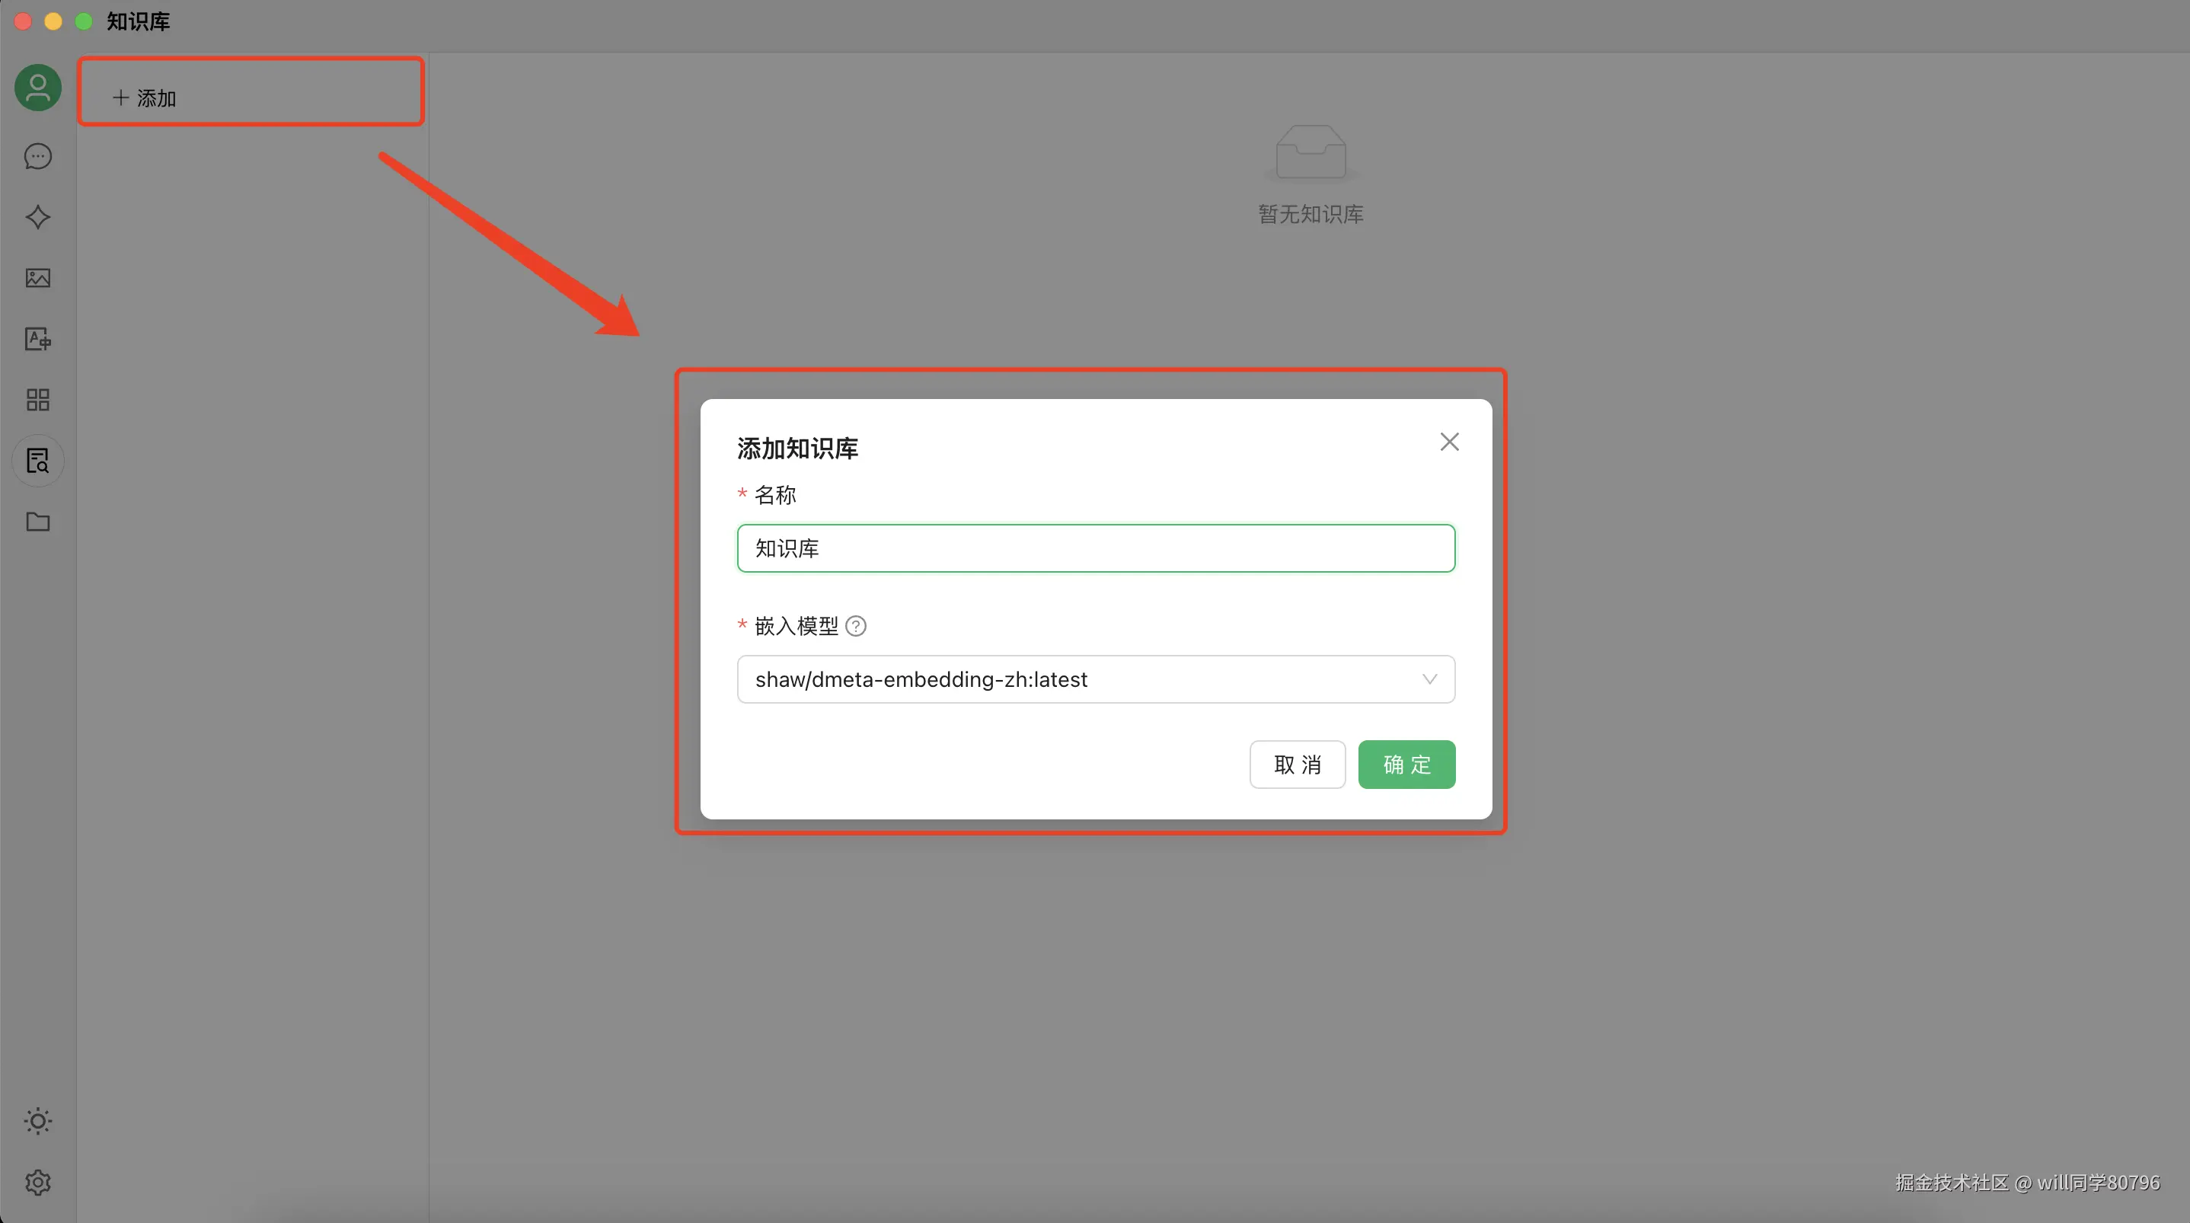Click the user avatar icon
Screen dimensions: 2190x1223
tap(37, 88)
